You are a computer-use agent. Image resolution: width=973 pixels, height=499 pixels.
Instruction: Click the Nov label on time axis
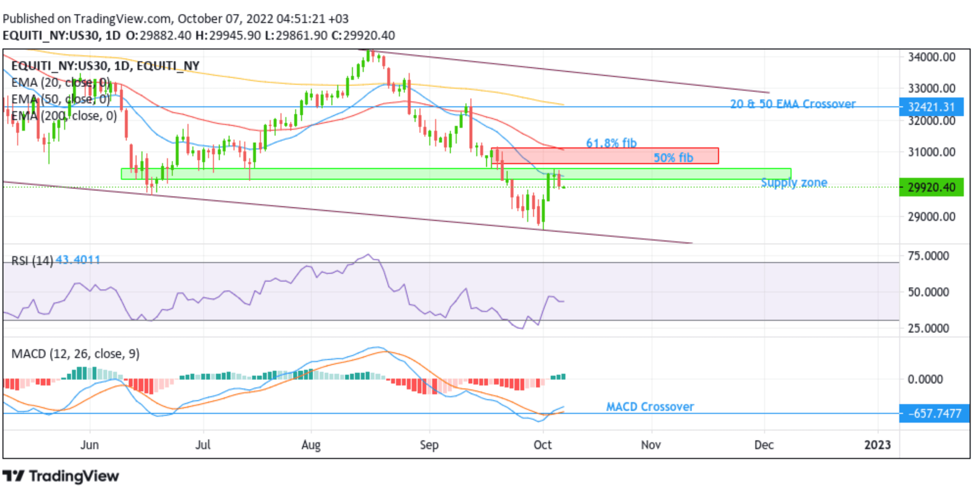[651, 445]
